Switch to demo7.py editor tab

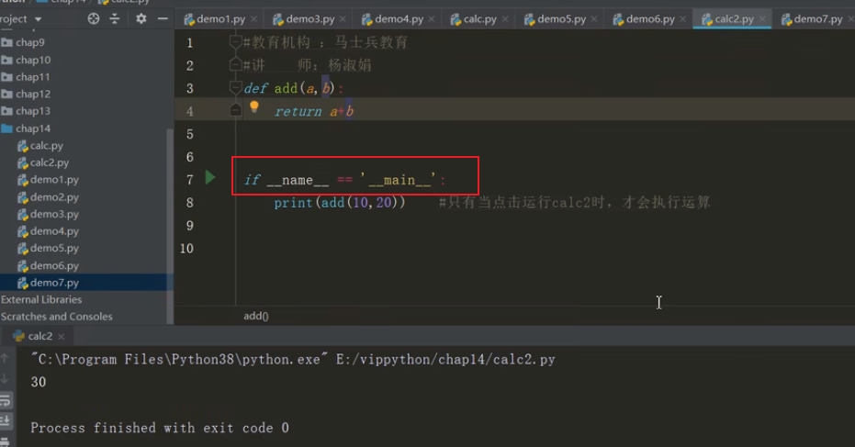(813, 19)
